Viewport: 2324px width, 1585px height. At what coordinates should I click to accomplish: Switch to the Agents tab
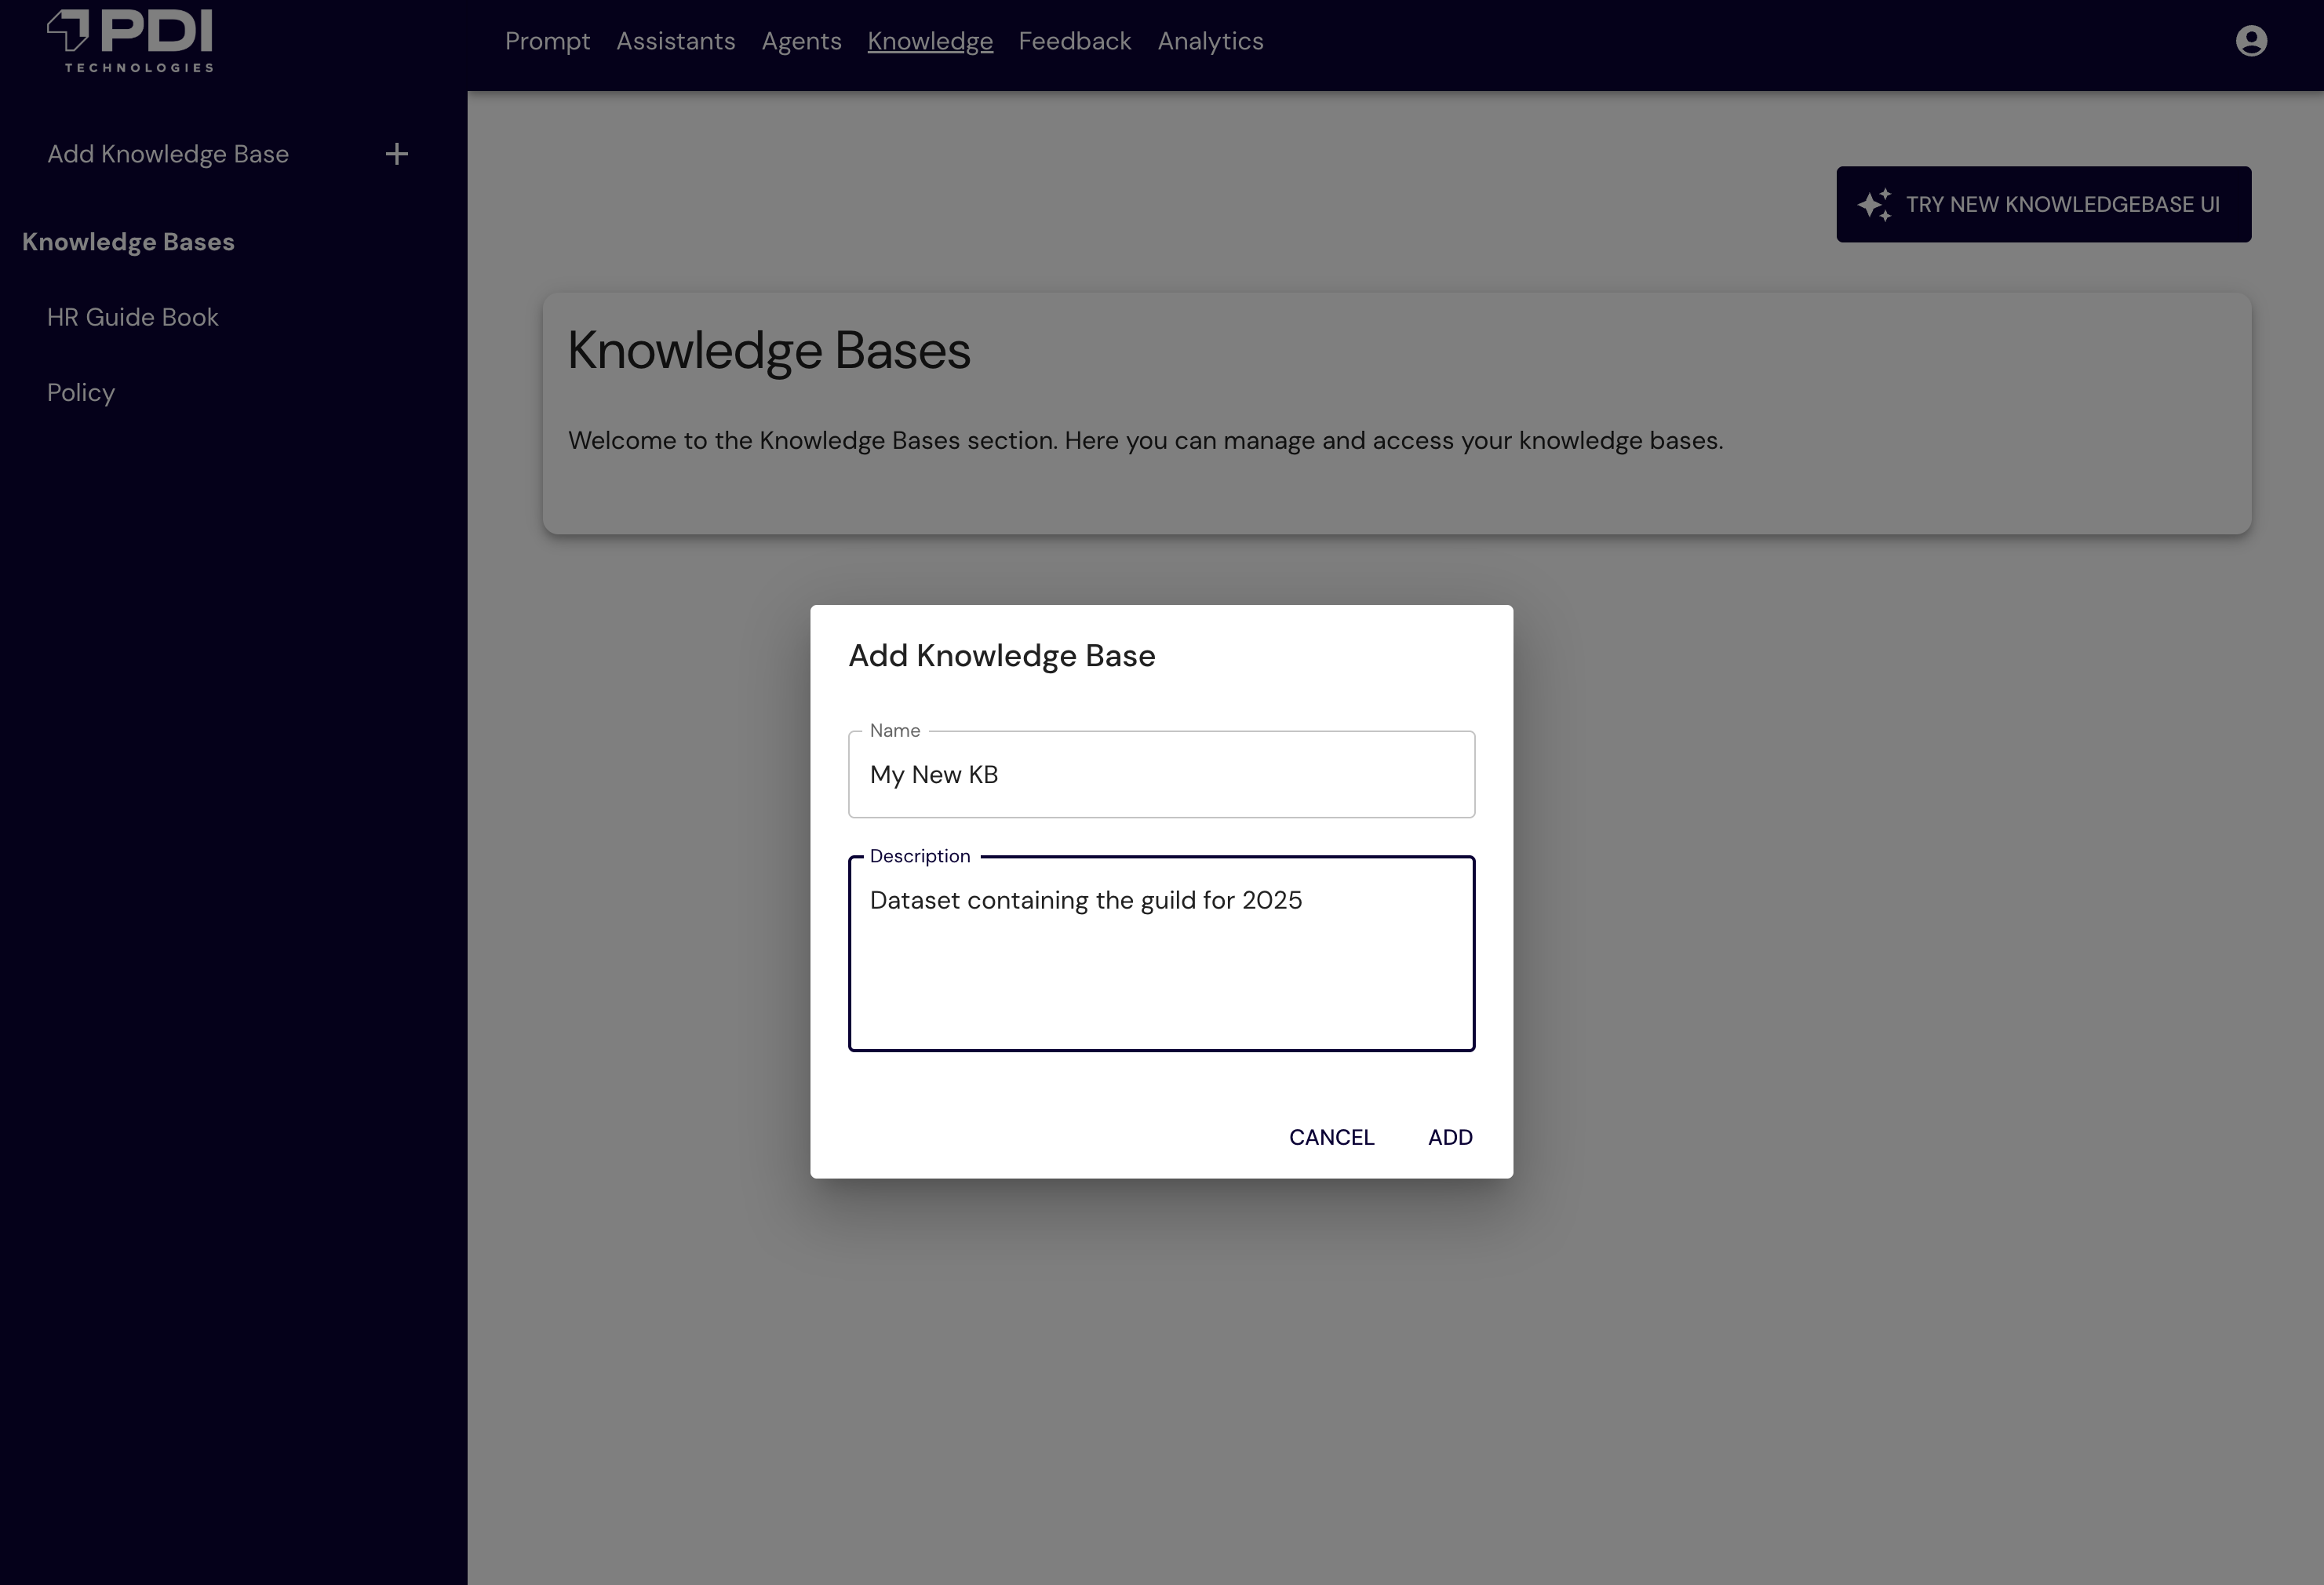(x=801, y=41)
